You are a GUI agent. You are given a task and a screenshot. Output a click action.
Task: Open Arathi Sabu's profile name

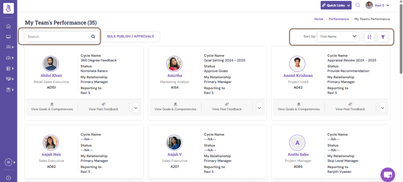[298, 154]
